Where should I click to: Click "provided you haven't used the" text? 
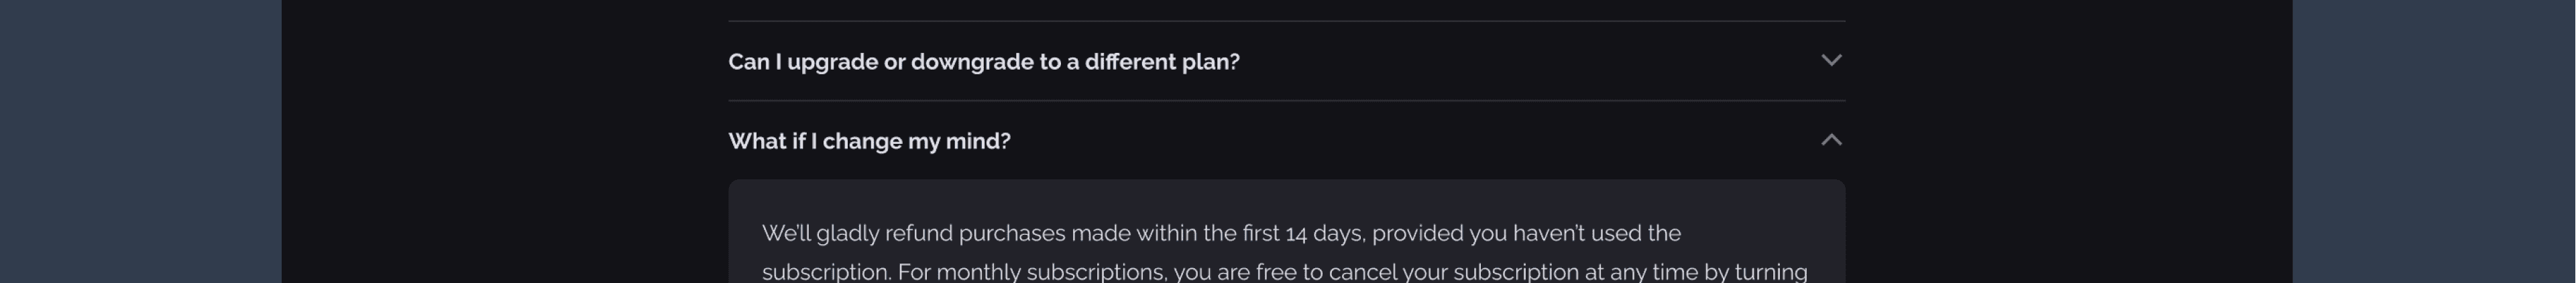tap(1526, 234)
